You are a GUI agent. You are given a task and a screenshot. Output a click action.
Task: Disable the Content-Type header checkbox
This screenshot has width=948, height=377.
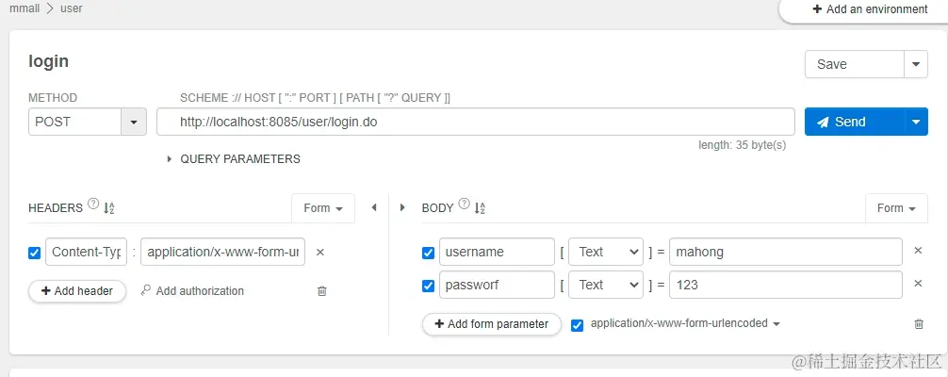(35, 253)
